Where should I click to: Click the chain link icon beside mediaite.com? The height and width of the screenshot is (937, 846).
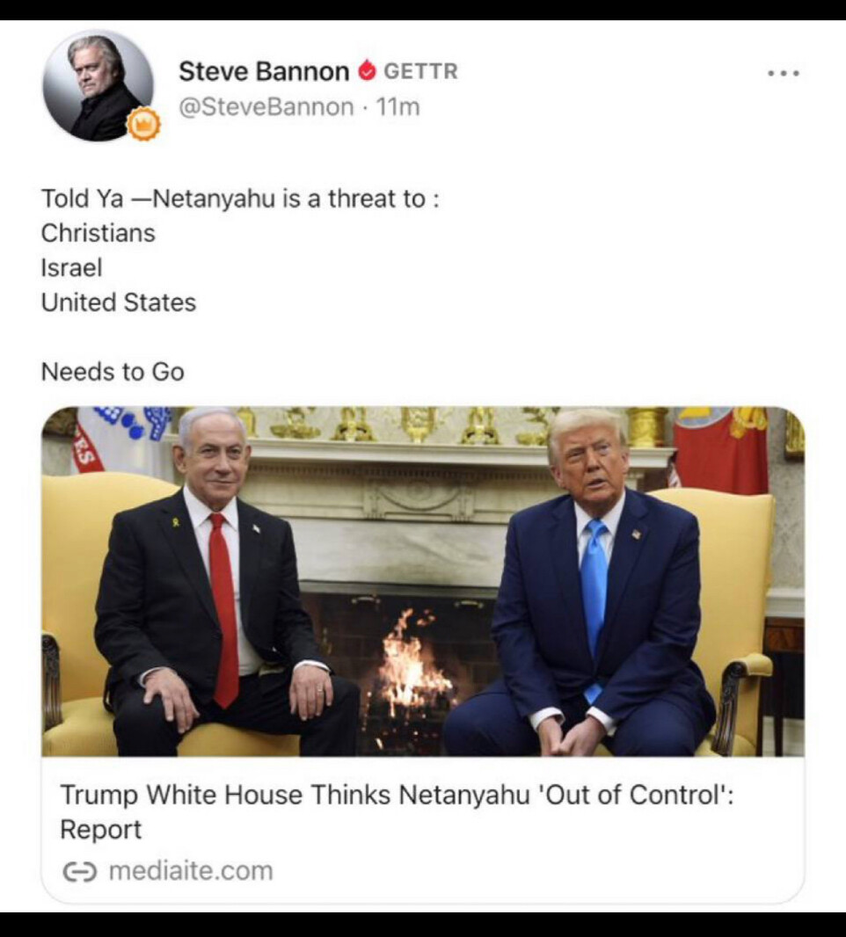point(79,872)
